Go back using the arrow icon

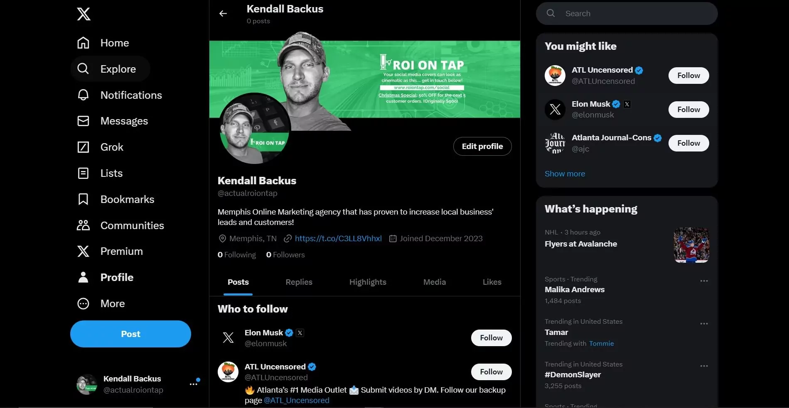click(223, 14)
